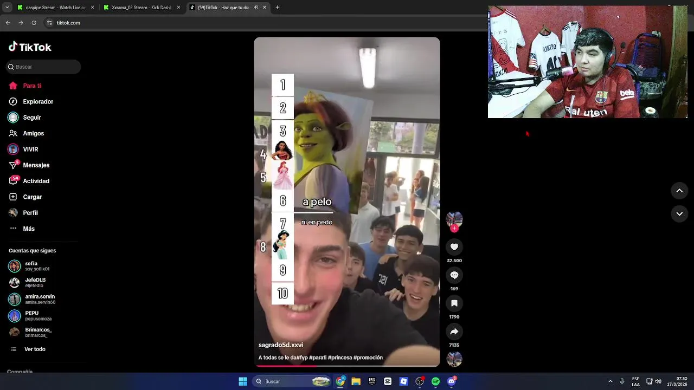This screenshot has height=390, width=694.
Task: Open CapCut from the taskbar
Action: (x=388, y=381)
